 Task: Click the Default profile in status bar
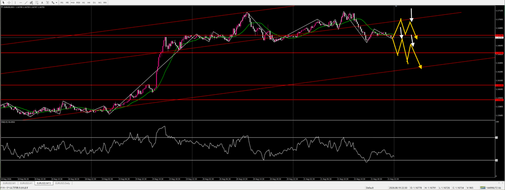tap(370, 188)
